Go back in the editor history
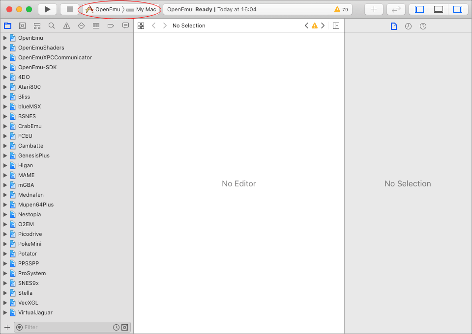Viewport: 472px width, 334px height. [x=154, y=26]
